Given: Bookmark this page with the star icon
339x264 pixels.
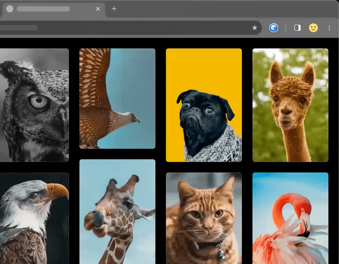Looking at the screenshot, I should pyautogui.click(x=255, y=28).
